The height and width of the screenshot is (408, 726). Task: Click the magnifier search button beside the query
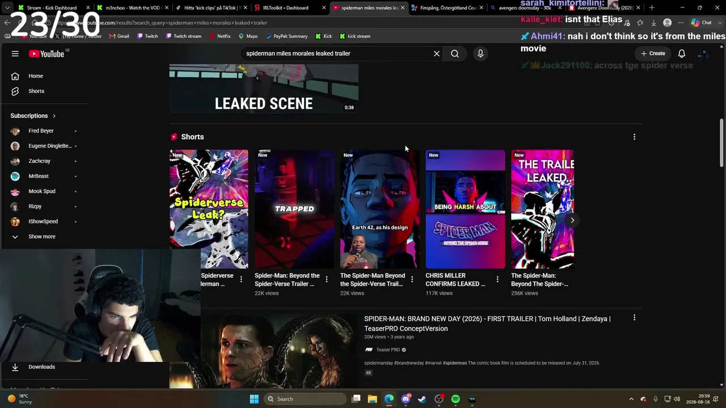tap(455, 53)
